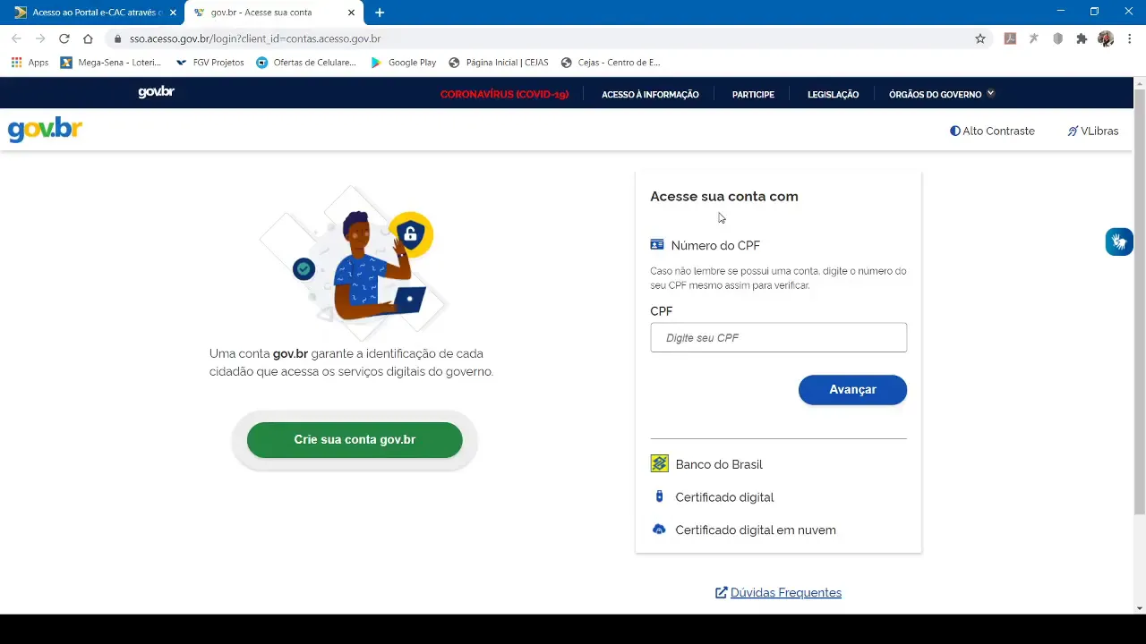Open Google Play bookmark
Screen dimensions: 1146x644
(404, 63)
